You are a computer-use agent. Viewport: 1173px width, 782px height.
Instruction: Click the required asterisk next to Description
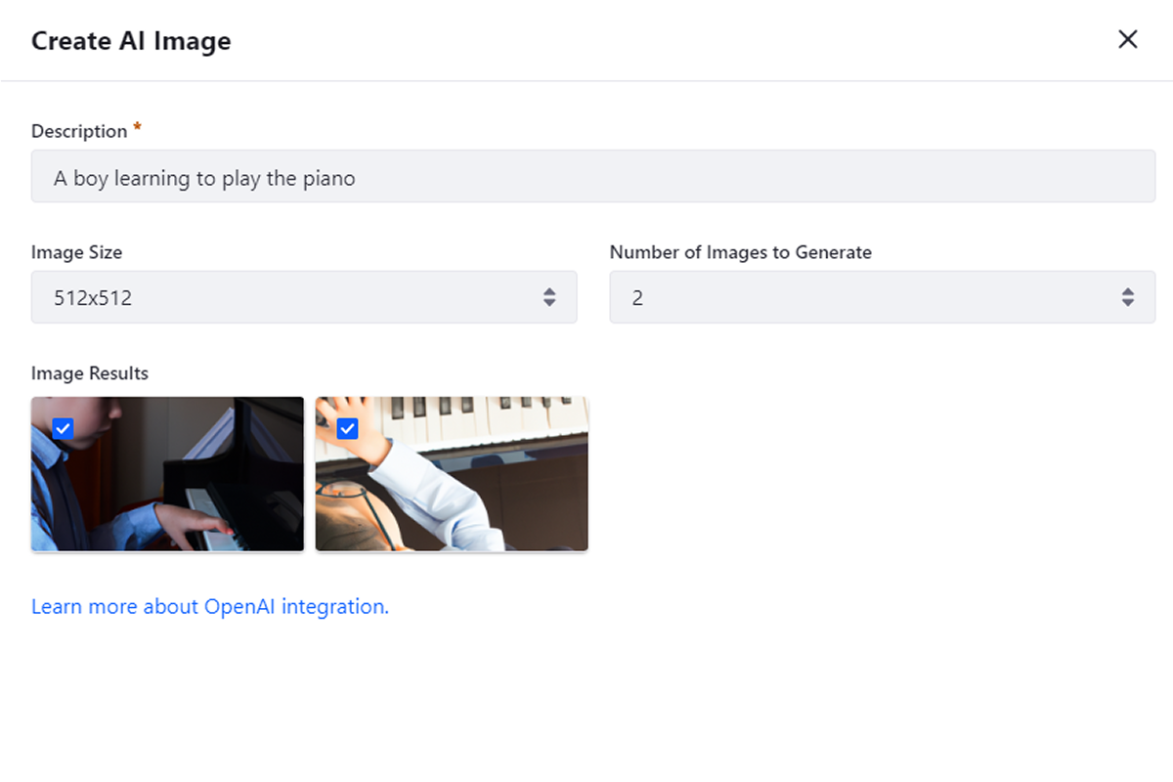[138, 128]
